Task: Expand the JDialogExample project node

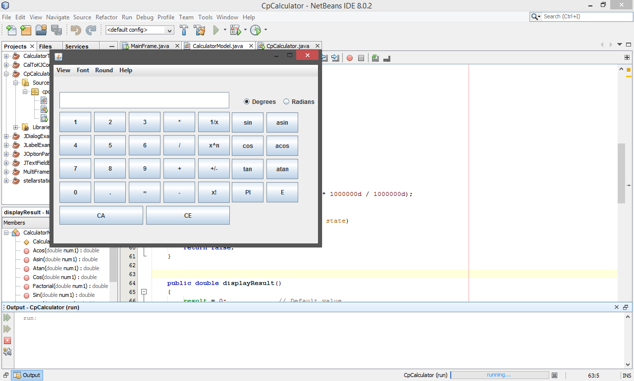Action: pyautogui.click(x=6, y=136)
